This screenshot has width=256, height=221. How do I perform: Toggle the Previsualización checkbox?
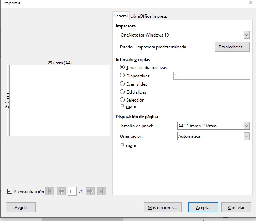pos(10,191)
